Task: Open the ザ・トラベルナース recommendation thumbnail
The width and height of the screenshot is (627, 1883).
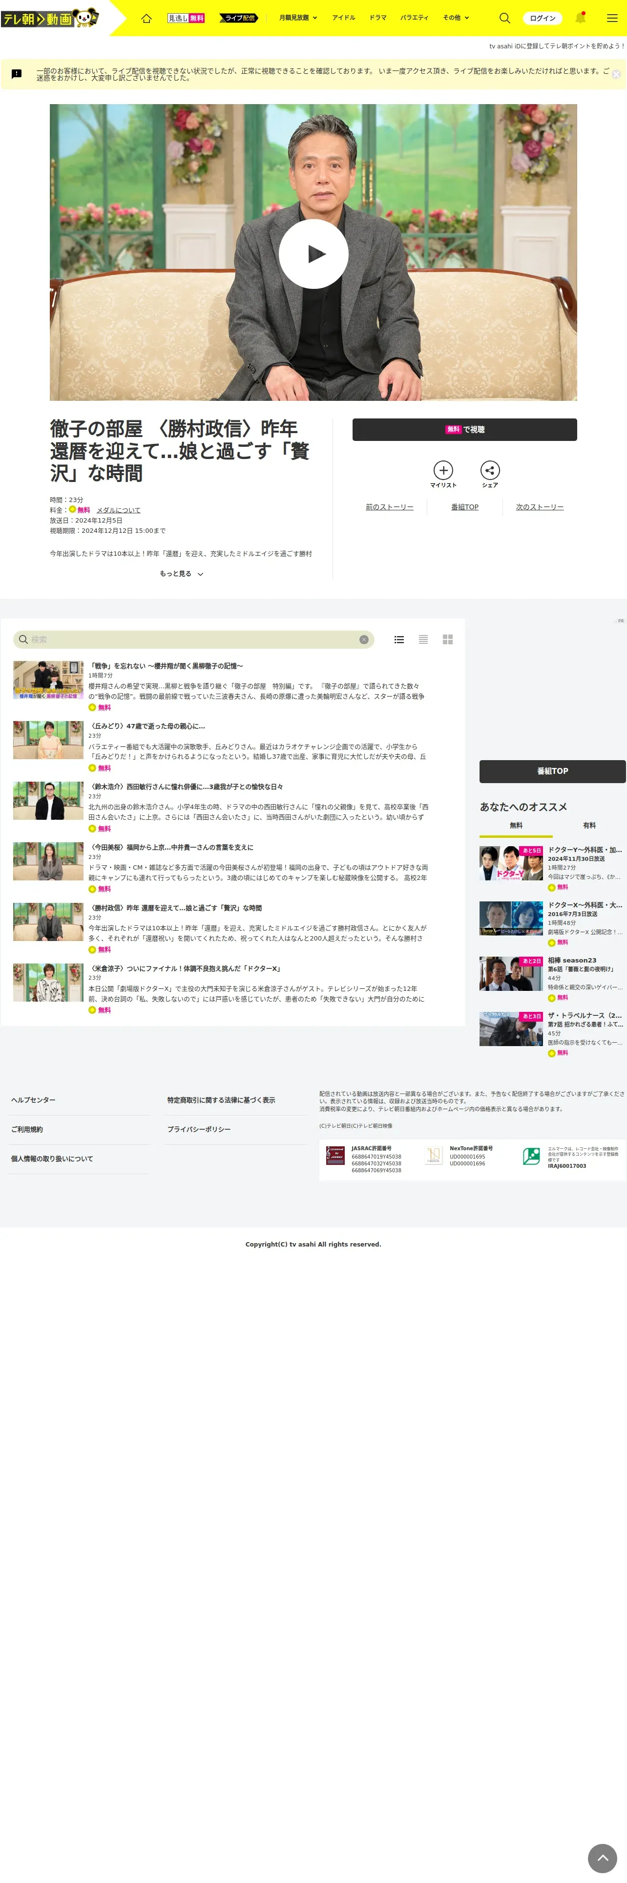Action: (x=511, y=1029)
